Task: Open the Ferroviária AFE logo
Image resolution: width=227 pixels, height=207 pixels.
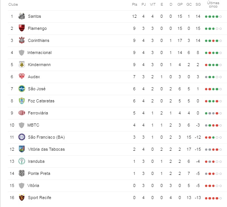Action: pyautogui.click(x=22, y=113)
